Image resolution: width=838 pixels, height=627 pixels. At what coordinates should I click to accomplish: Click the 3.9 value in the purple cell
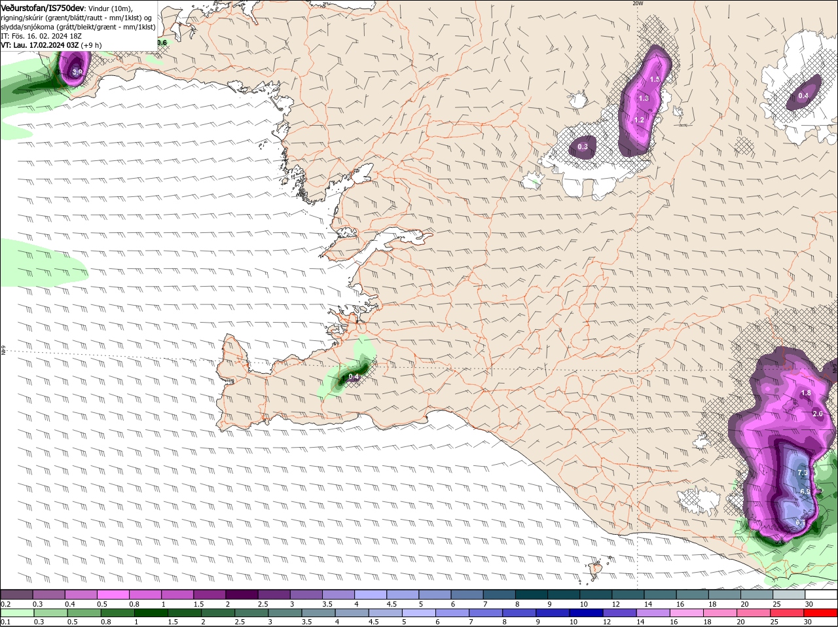(x=77, y=72)
